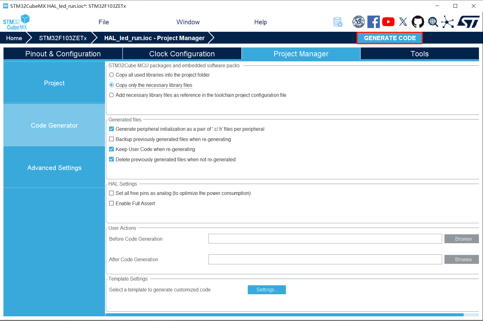Click the STM32CubeMX logo icon
Viewport: 483px width, 321px height.
(x=16, y=22)
